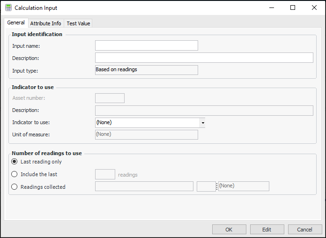Image resolution: width=326 pixels, height=238 pixels.
Task: Select the Include the last radio button
Action: [x=15, y=174]
